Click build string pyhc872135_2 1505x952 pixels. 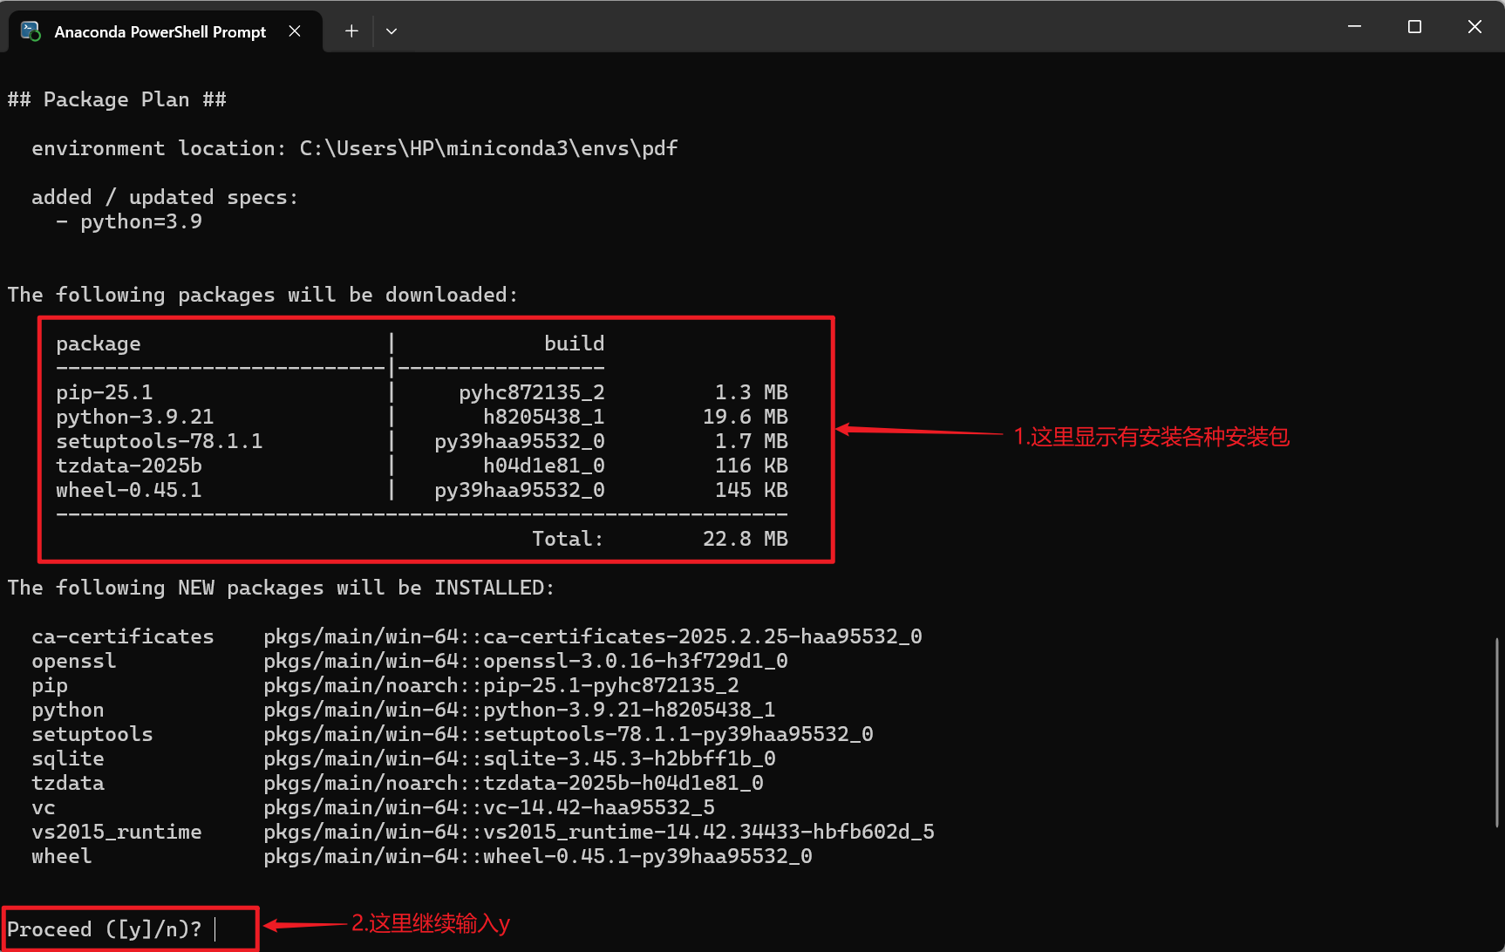[x=532, y=392]
